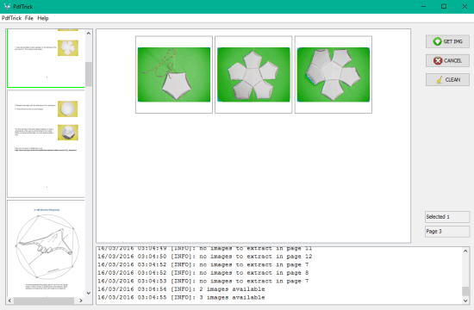Maximize the PdfTrick window
474x310 pixels.
click(444, 6)
